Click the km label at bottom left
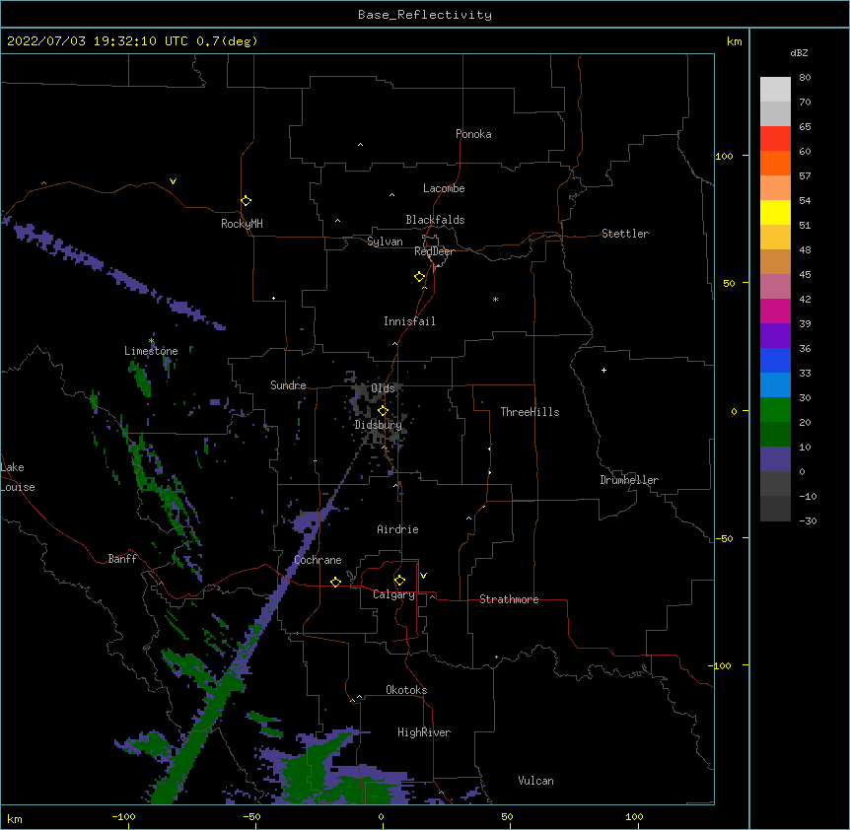 15,819
